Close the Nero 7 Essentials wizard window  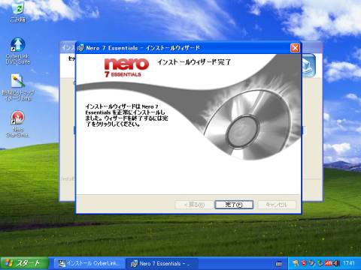click(x=295, y=48)
